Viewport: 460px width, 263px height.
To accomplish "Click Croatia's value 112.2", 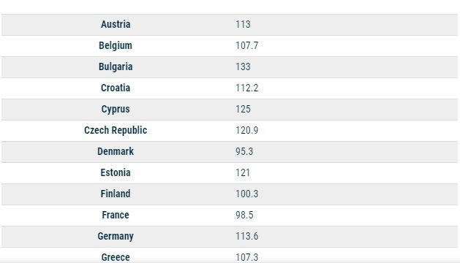I will pos(247,88).
